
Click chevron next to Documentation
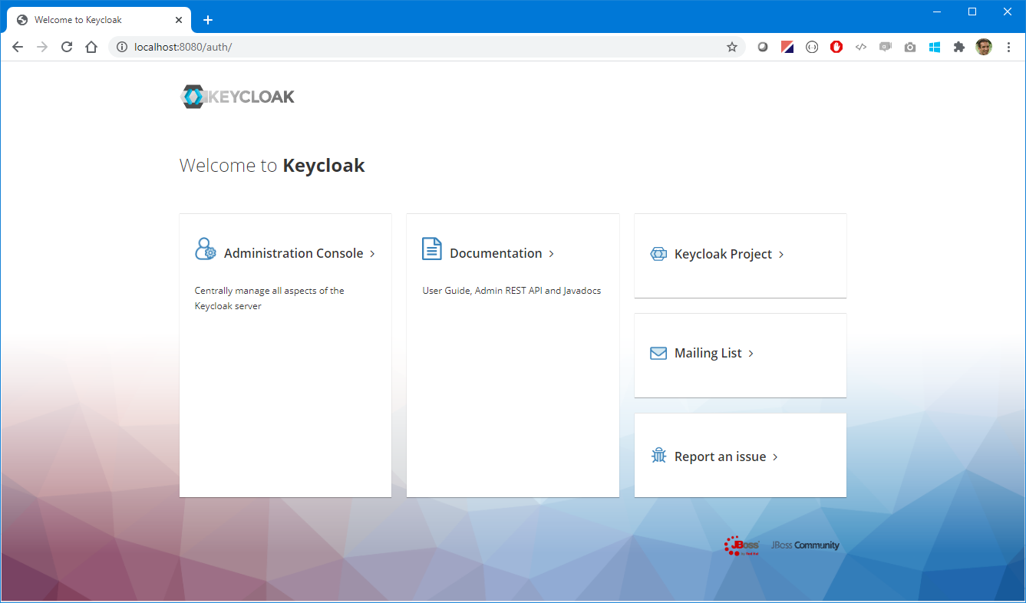coord(551,254)
